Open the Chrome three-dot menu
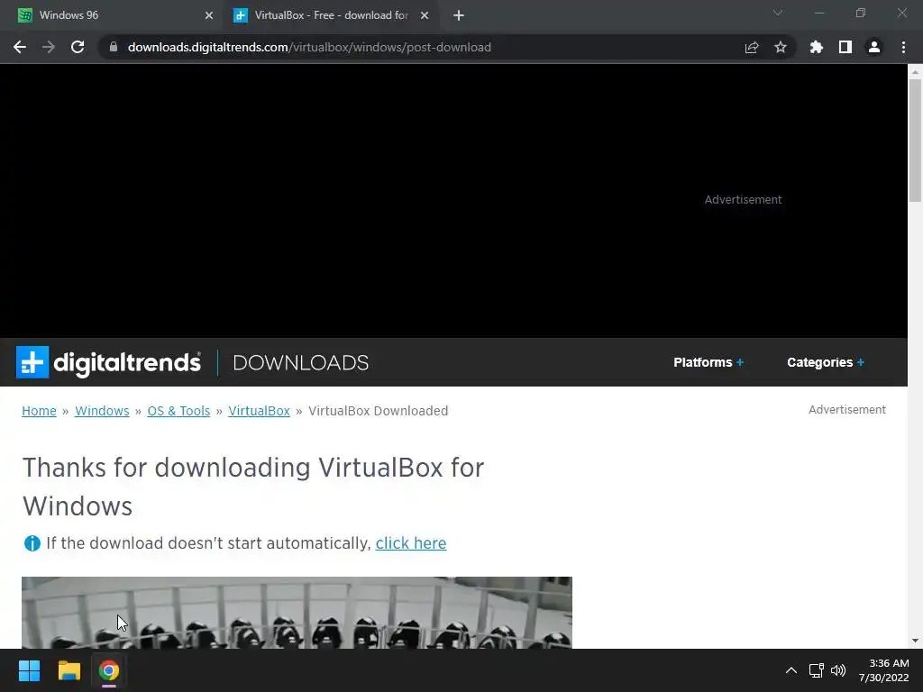 [x=903, y=47]
